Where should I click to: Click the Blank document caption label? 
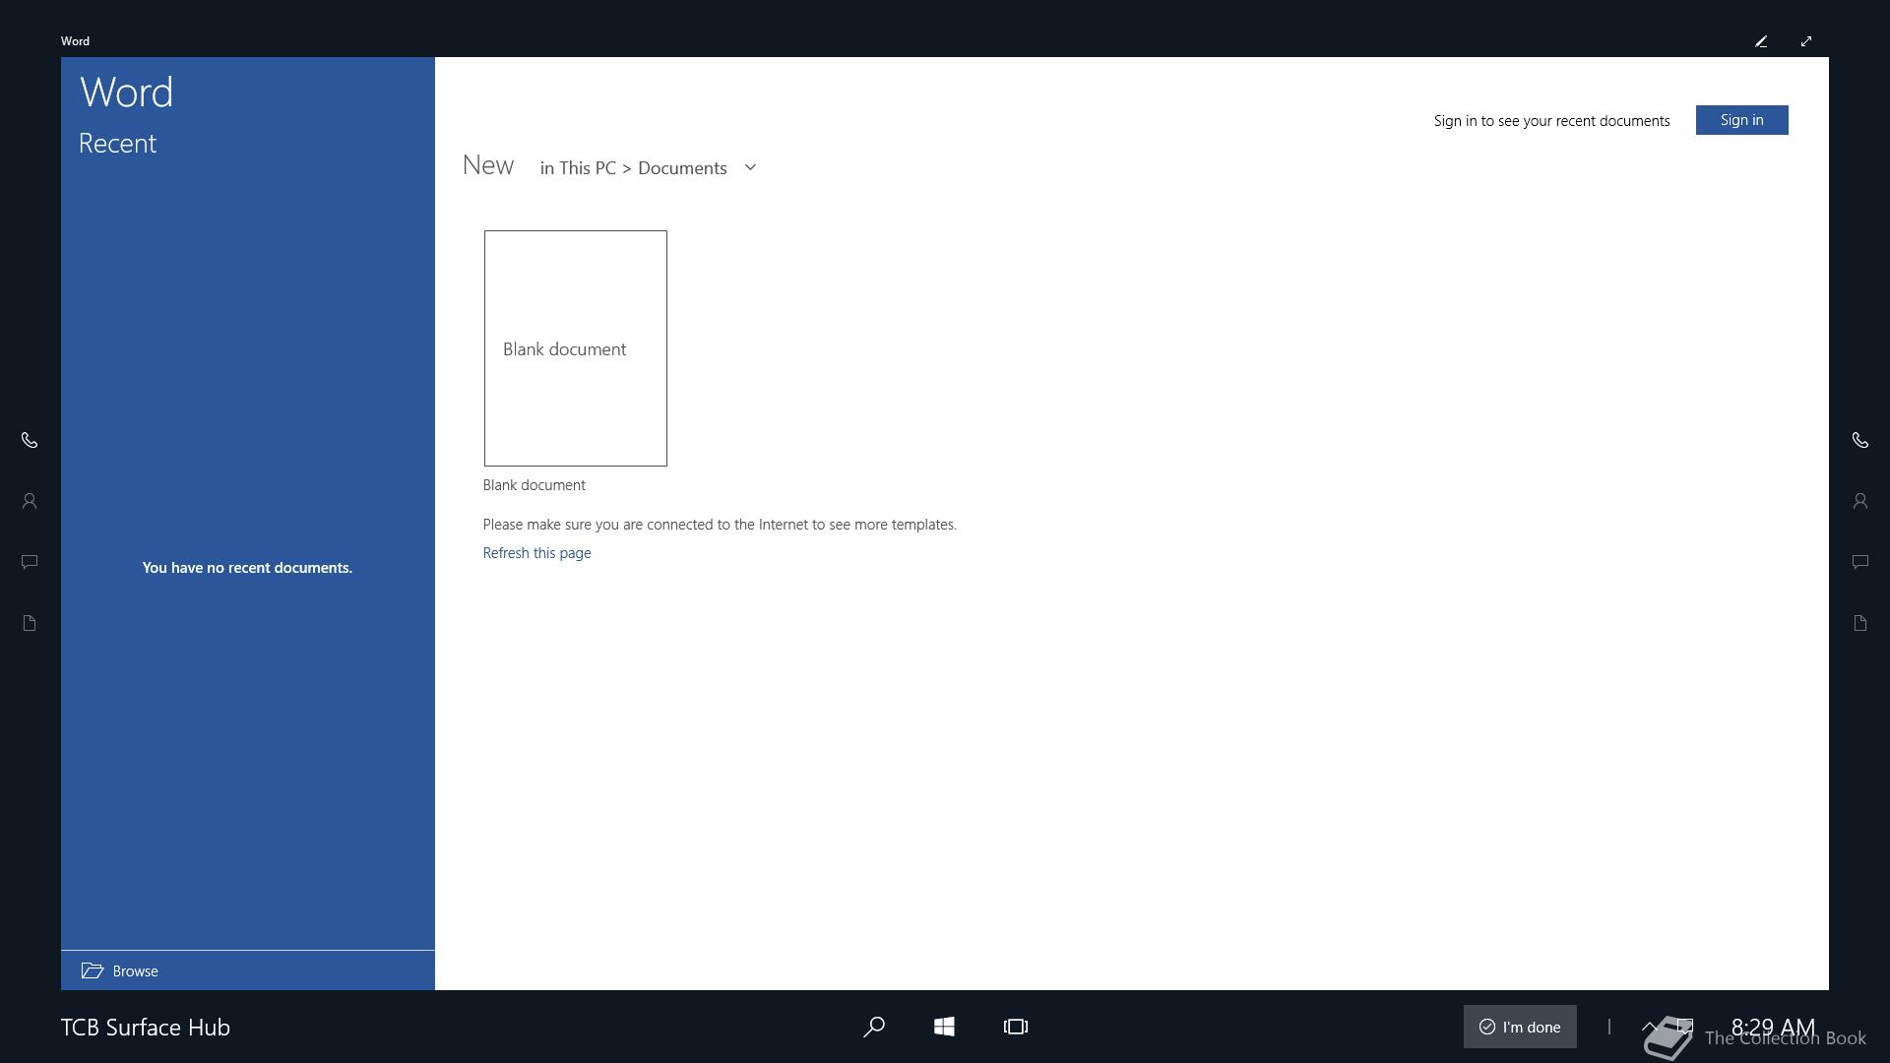click(534, 485)
